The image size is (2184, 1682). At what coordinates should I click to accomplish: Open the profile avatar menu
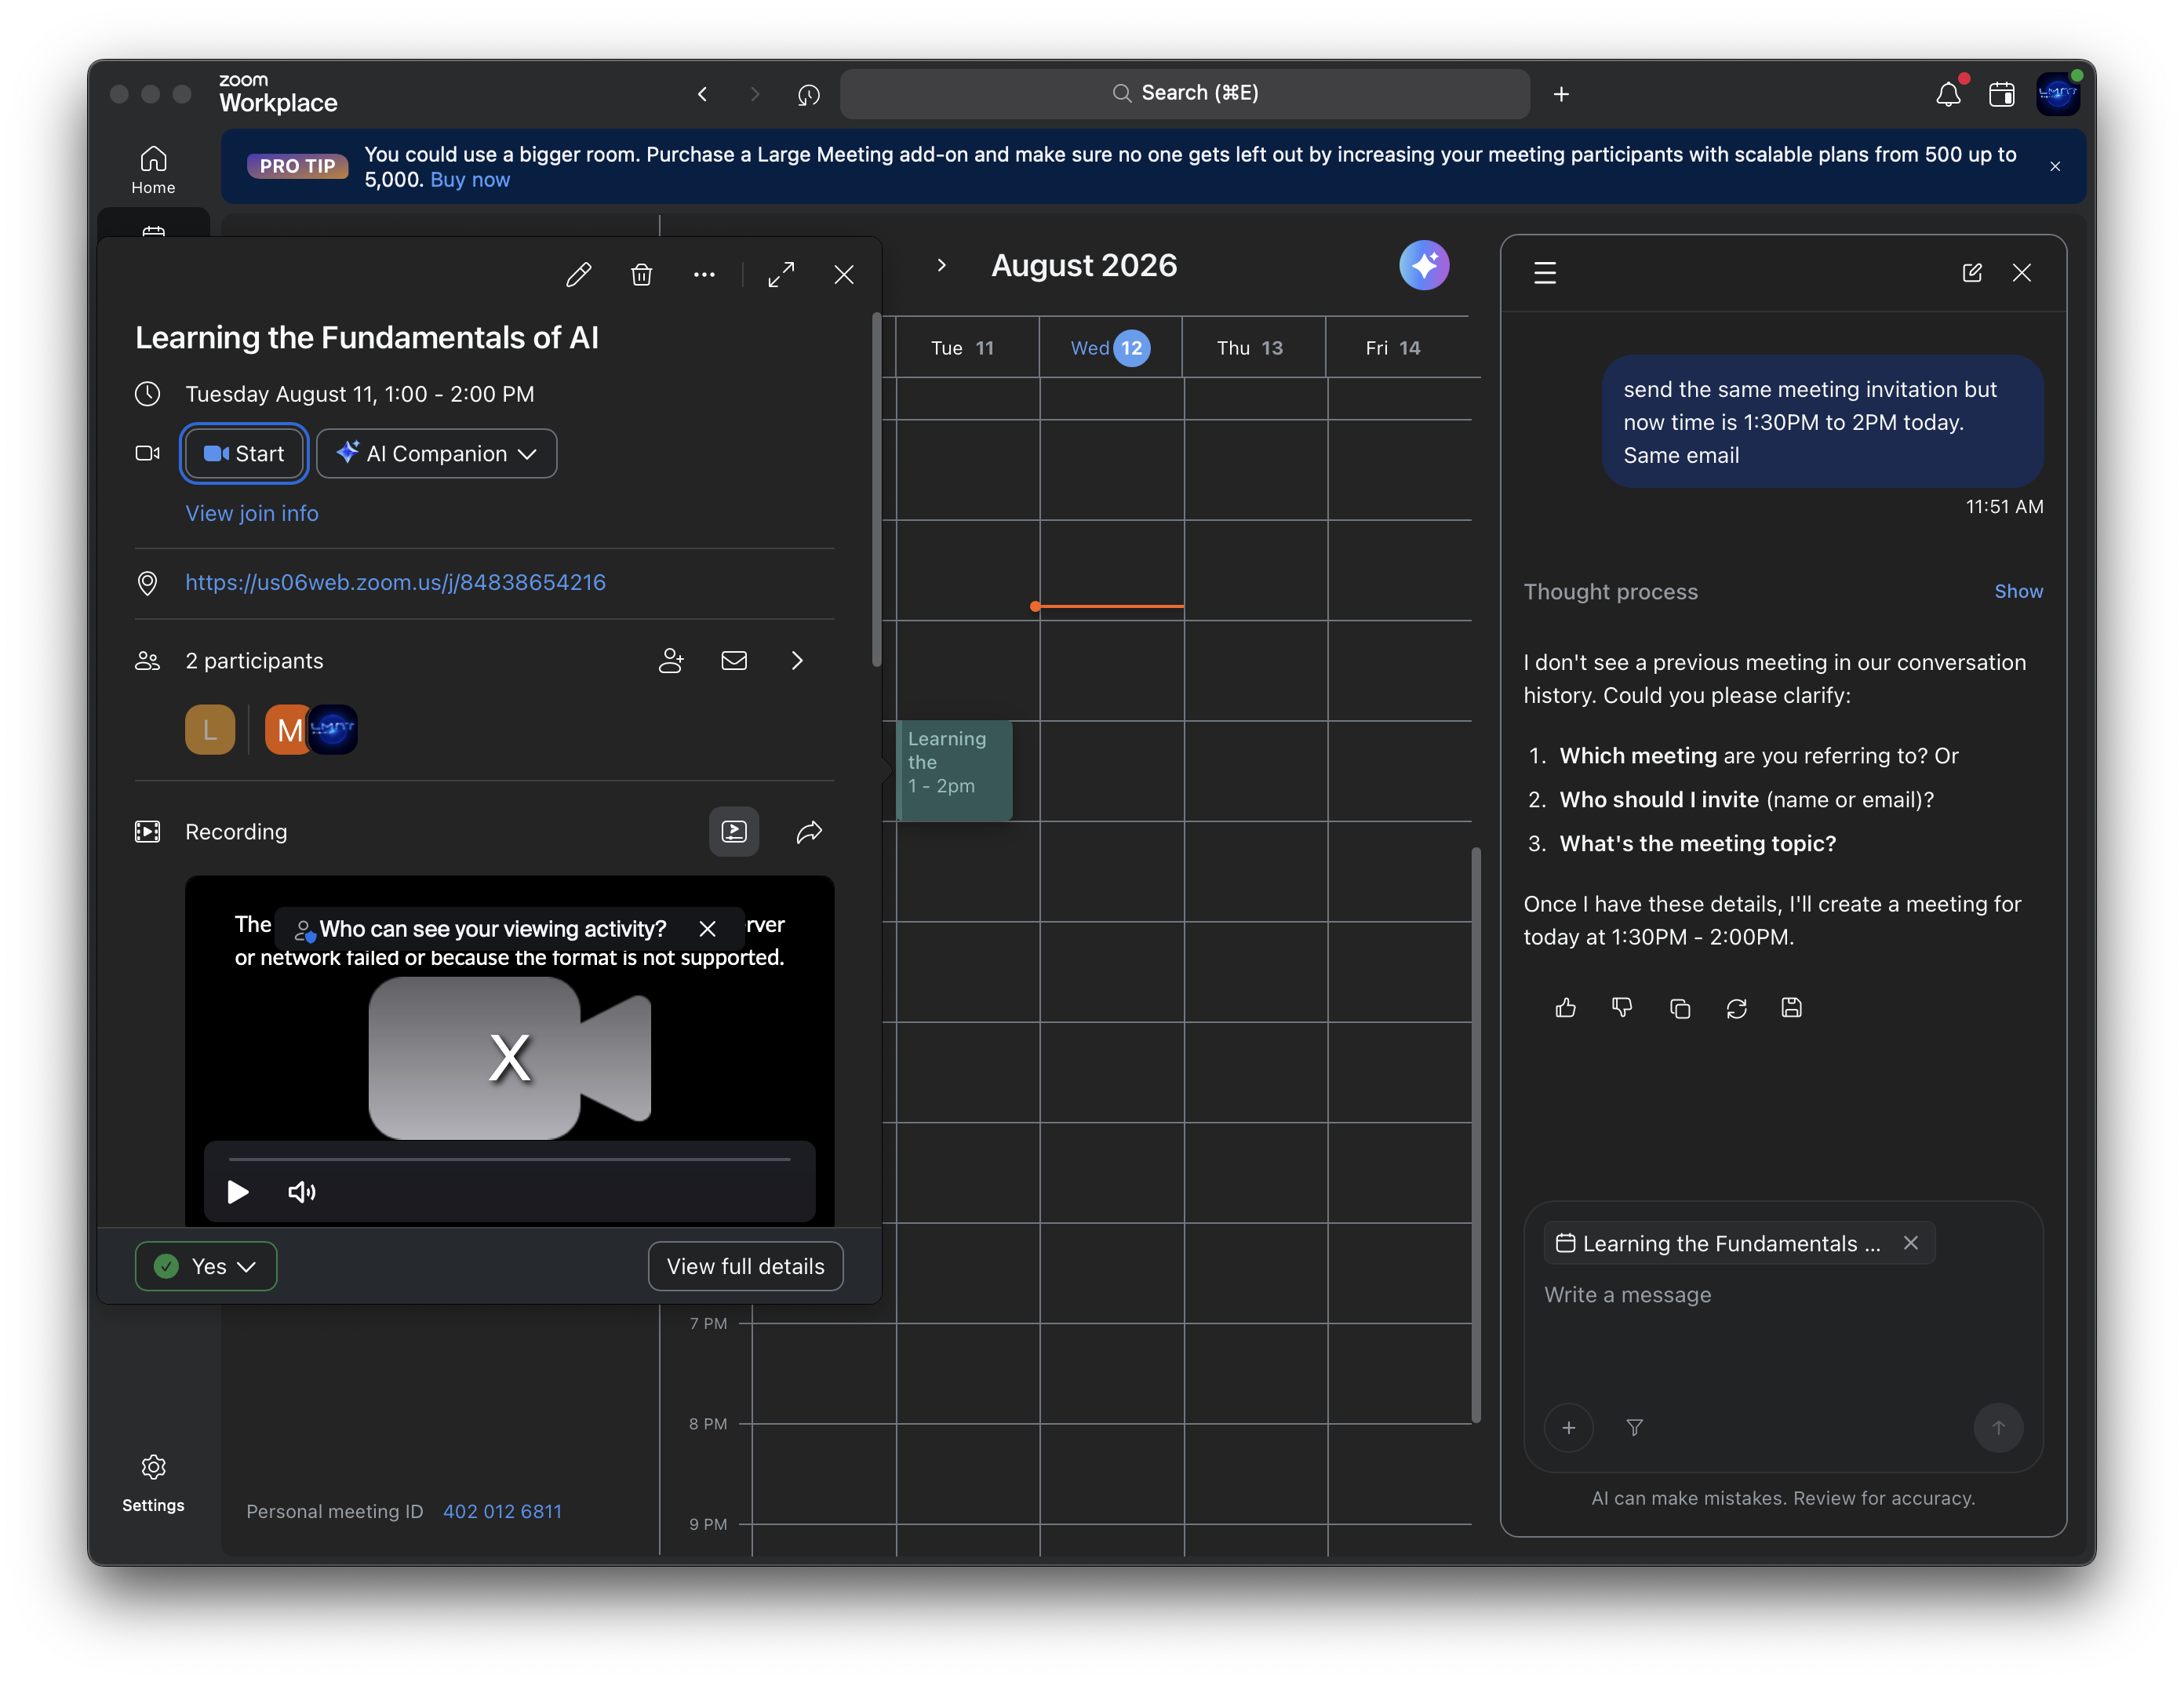[2059, 94]
